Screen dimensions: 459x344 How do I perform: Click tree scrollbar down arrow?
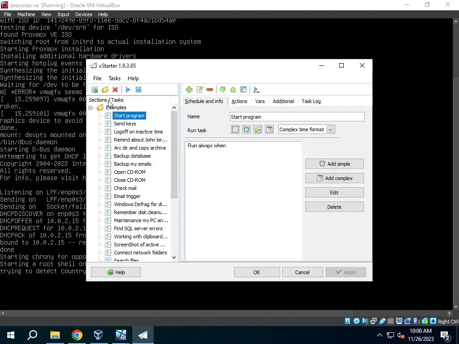pyautogui.click(x=174, y=258)
